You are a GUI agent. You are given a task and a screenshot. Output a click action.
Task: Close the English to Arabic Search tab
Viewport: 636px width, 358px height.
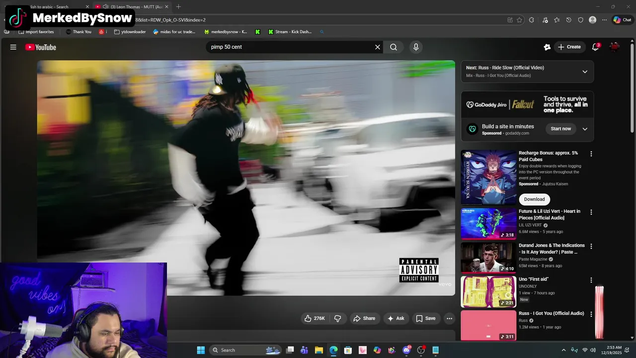pyautogui.click(x=87, y=7)
